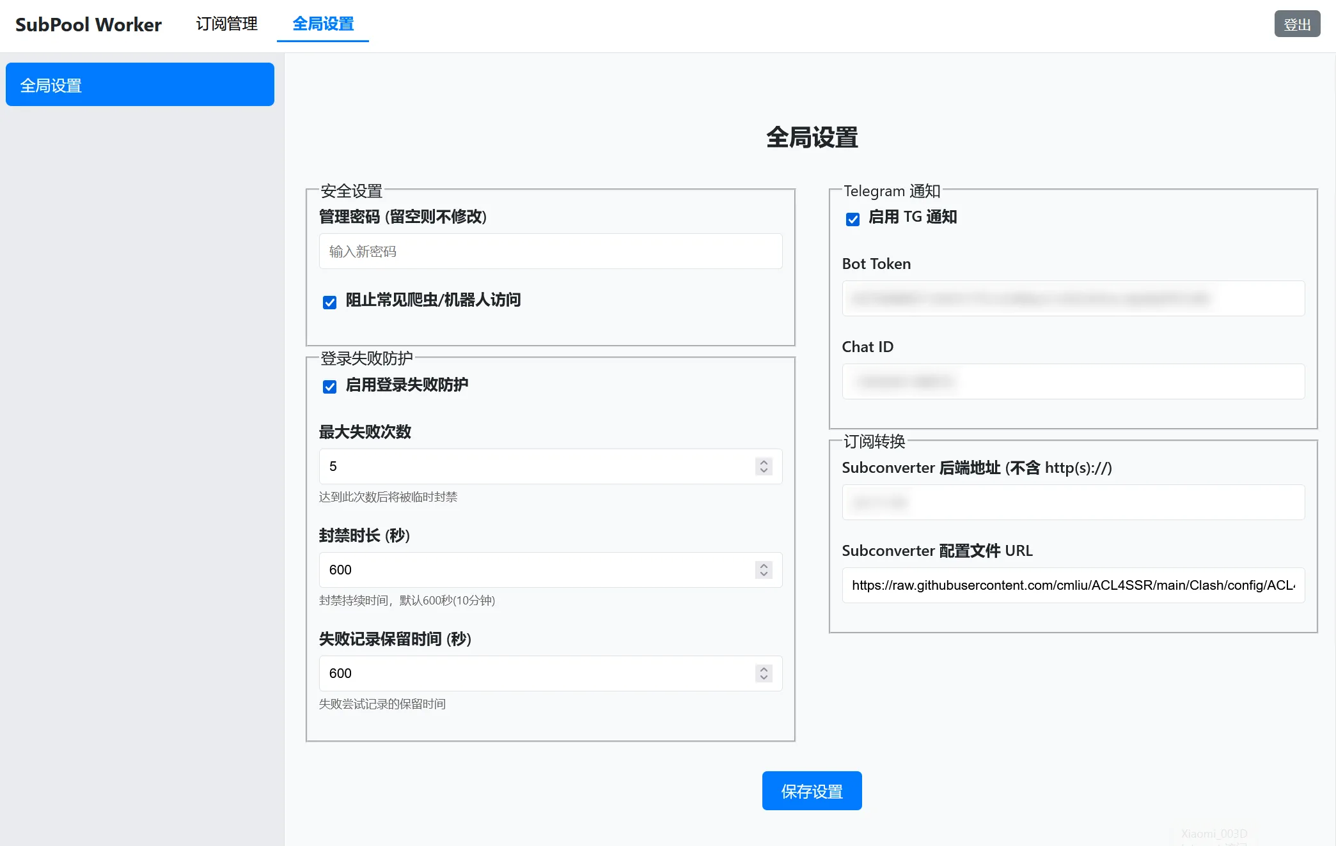Disable 启用登录失败防护
This screenshot has height=846, width=1336.
329,386
